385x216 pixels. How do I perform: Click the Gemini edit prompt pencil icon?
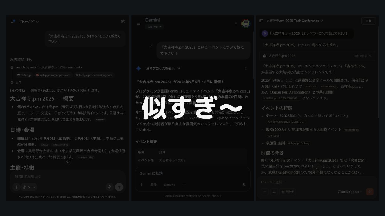tap(151, 46)
